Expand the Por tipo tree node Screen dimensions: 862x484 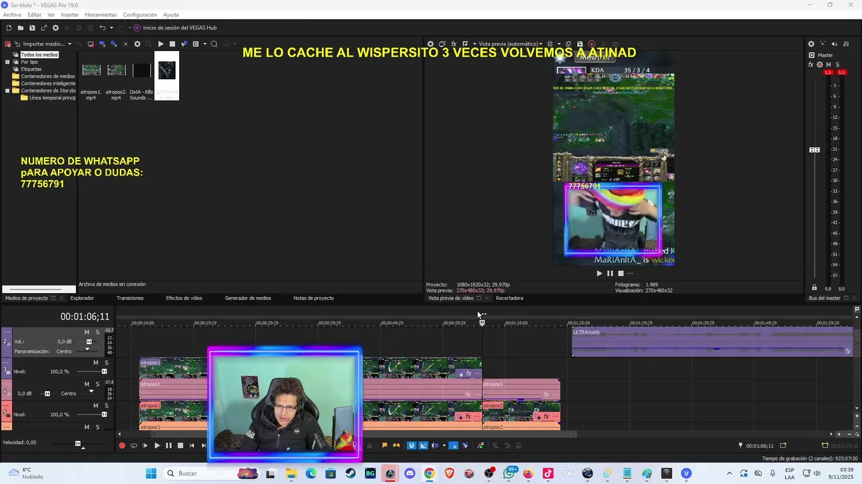point(7,62)
